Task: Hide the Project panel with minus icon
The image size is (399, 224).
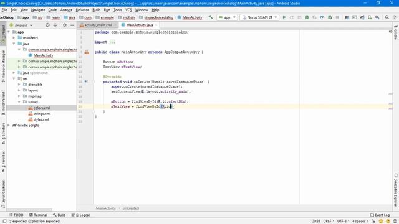Action: 72,25
